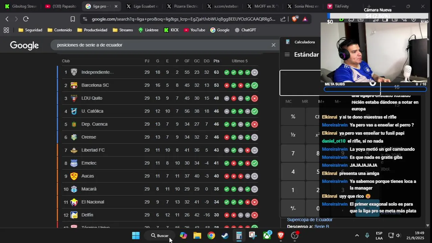Switch to the Pizarra Electric tab
This screenshot has width=432, height=243.
click(183, 6)
